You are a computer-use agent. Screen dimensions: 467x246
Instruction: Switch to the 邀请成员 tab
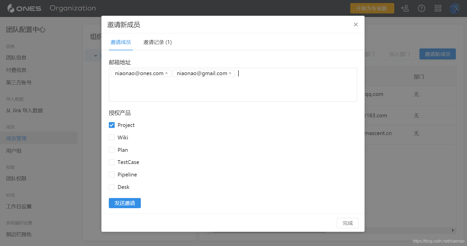coord(121,42)
